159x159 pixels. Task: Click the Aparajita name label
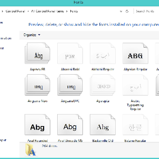(x=103, y=101)
